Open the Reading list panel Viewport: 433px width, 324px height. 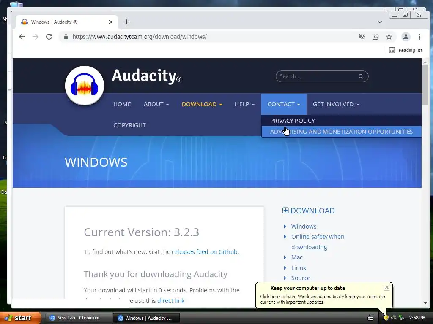point(406,50)
